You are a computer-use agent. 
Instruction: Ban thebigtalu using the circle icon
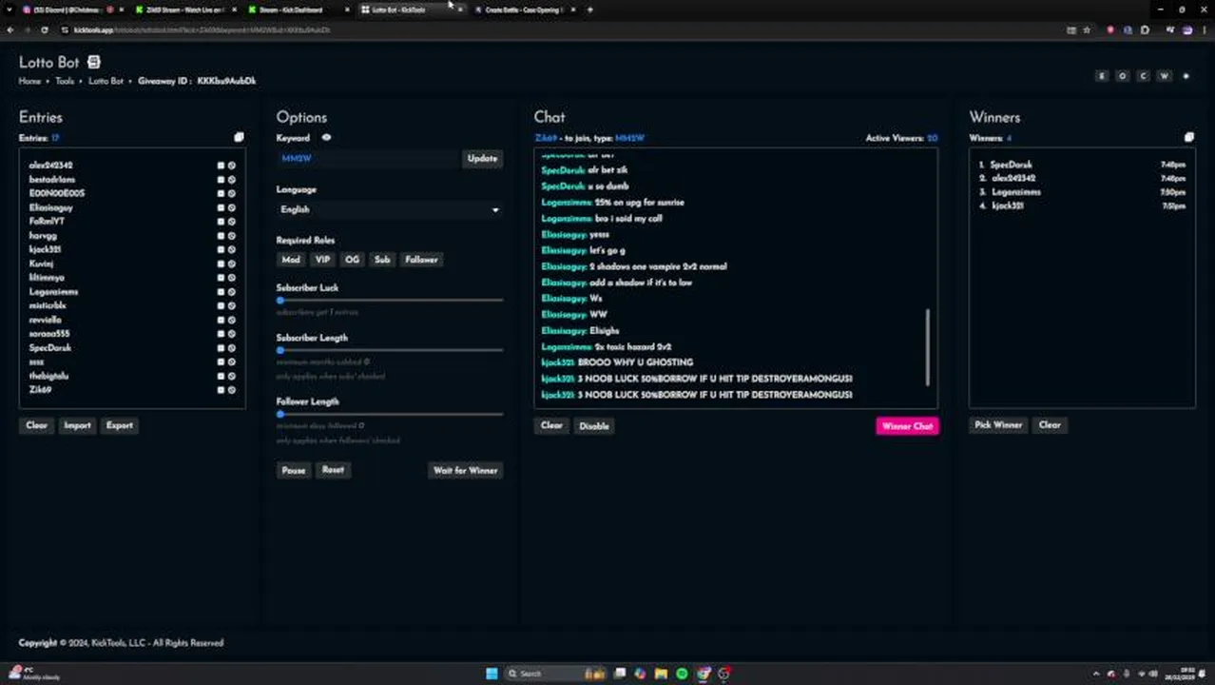[x=231, y=376]
